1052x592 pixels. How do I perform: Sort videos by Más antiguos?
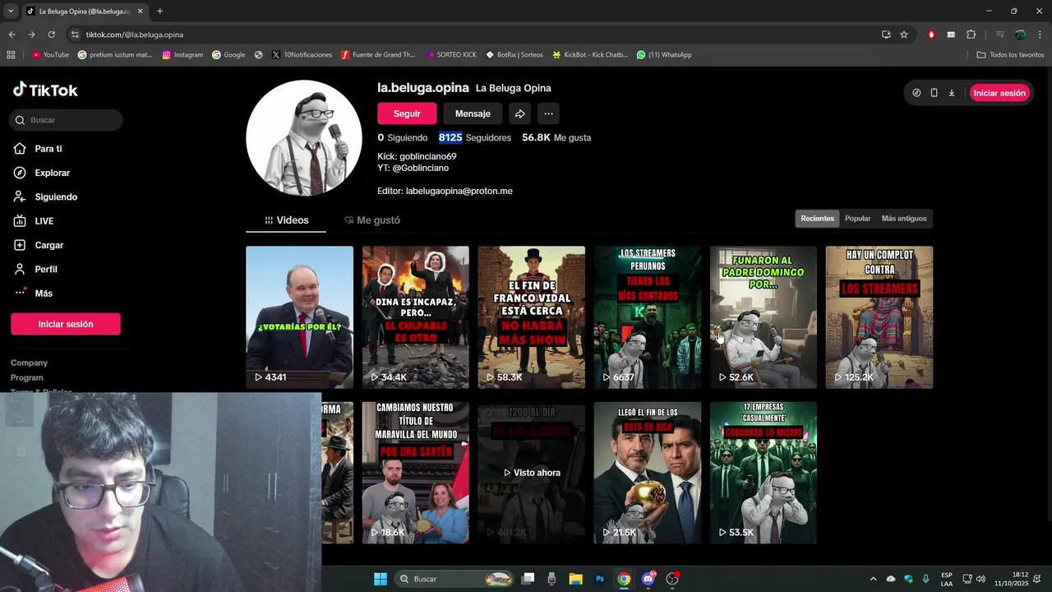click(904, 219)
